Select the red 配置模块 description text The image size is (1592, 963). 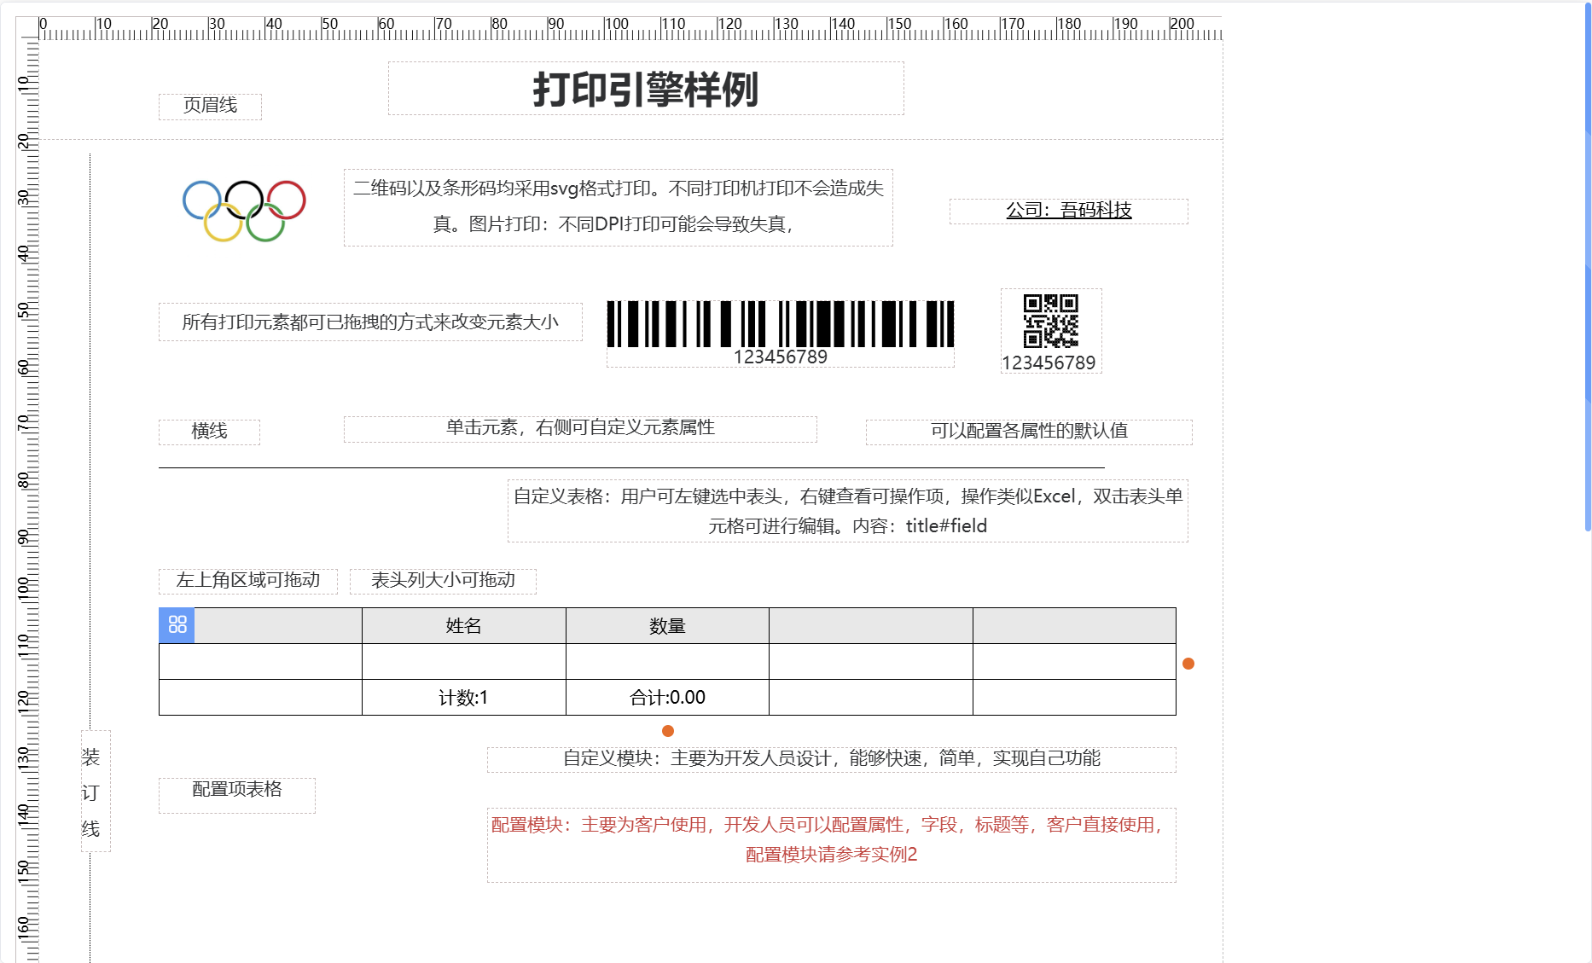pos(831,844)
